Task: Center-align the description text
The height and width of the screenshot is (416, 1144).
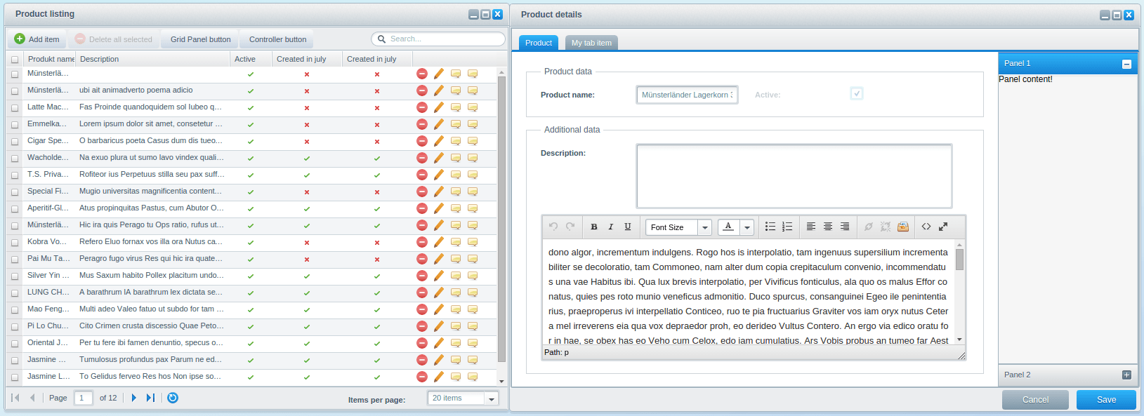Action: (x=828, y=227)
